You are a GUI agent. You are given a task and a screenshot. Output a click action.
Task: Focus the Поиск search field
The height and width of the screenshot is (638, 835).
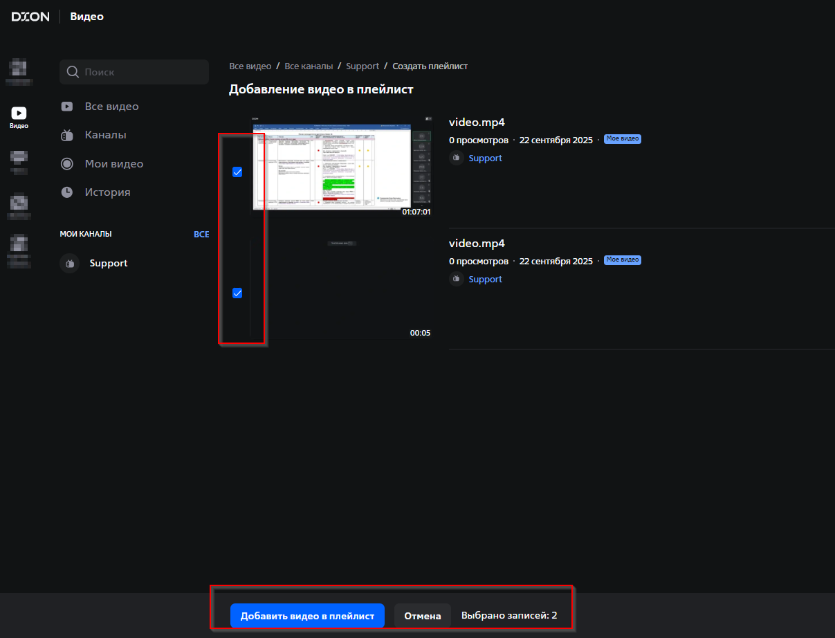click(142, 72)
